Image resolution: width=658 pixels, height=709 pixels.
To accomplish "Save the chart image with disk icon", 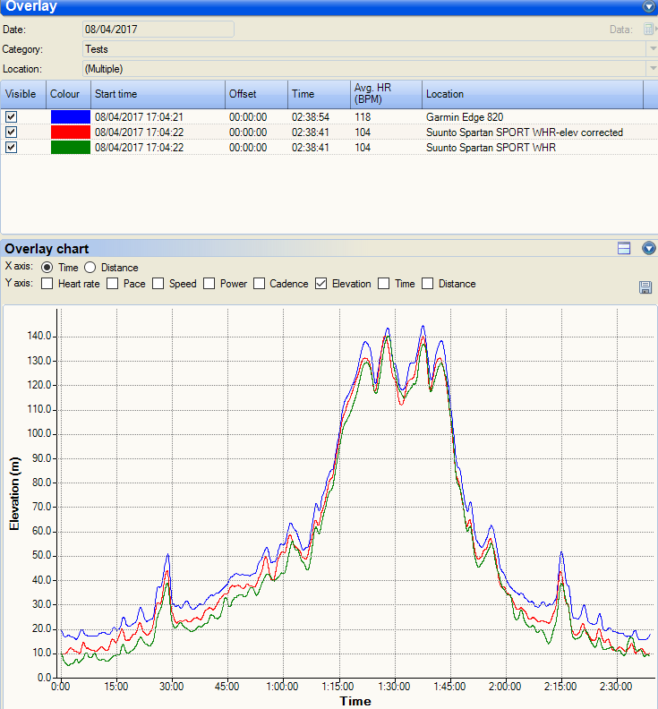I will [645, 286].
